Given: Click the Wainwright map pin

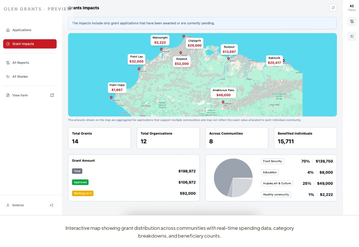Looking at the screenshot, I should (161, 49).
